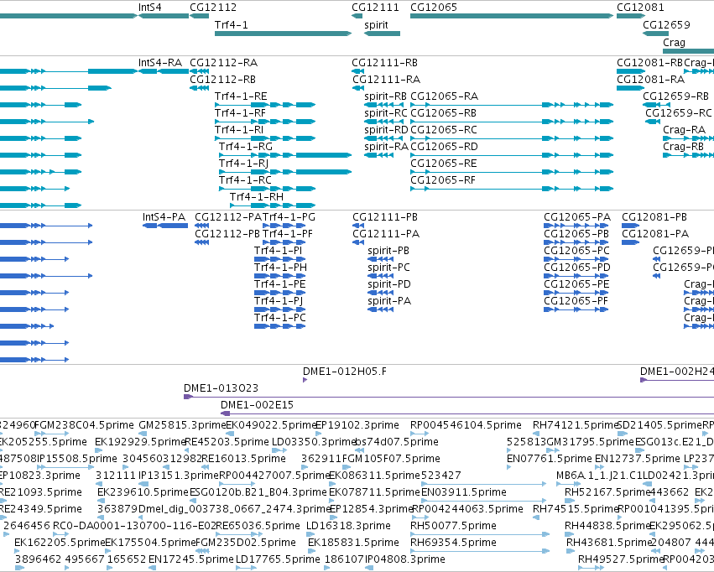Click the Trf4-1-PJ protein label
This screenshot has height=572, width=714.
279,301
